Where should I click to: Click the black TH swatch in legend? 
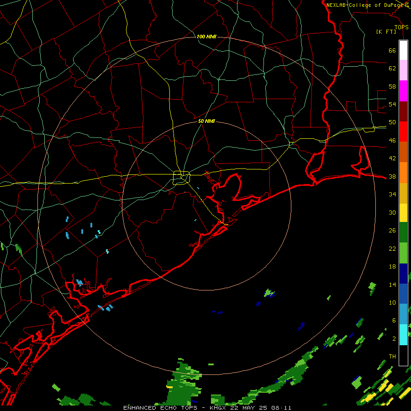point(403,355)
